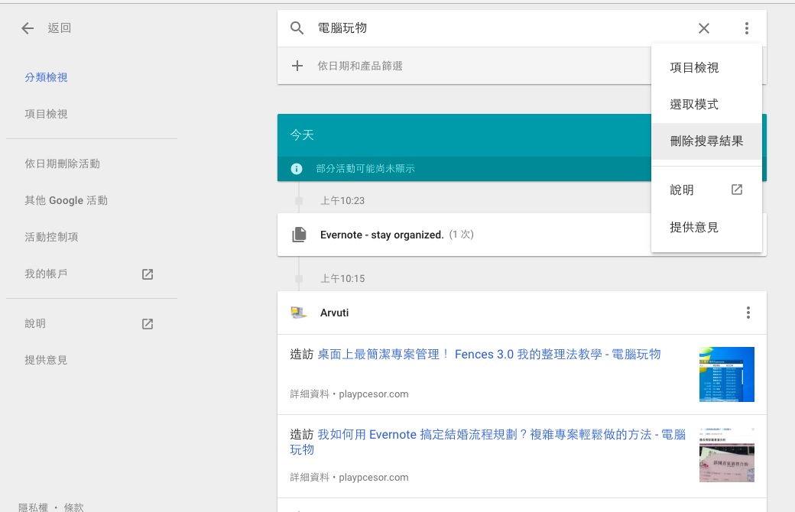Switch to 項目檢視 in the sidebar
The width and height of the screenshot is (795, 512).
(x=46, y=114)
